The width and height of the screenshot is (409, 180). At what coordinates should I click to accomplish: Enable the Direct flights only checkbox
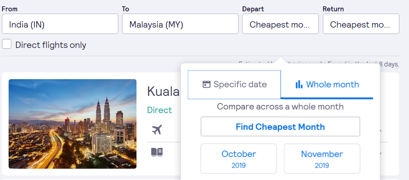[x=6, y=44]
